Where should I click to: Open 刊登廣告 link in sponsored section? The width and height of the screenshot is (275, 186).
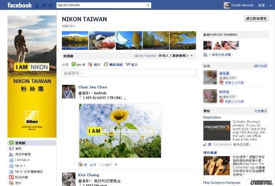coord(261,111)
